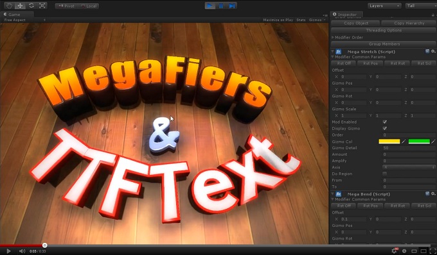Select the Move tool
The width and height of the screenshot is (437, 255).
point(20,6)
